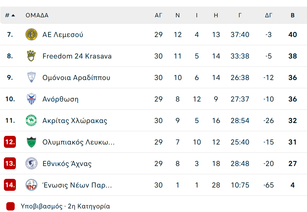Sort by the ΟΜΑΔΑ column header
307x212 pixels.
click(x=37, y=16)
